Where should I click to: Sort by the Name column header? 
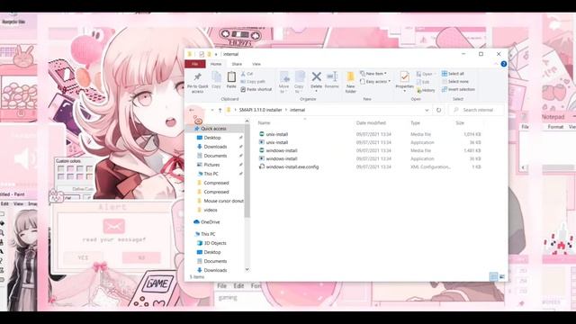264,122
